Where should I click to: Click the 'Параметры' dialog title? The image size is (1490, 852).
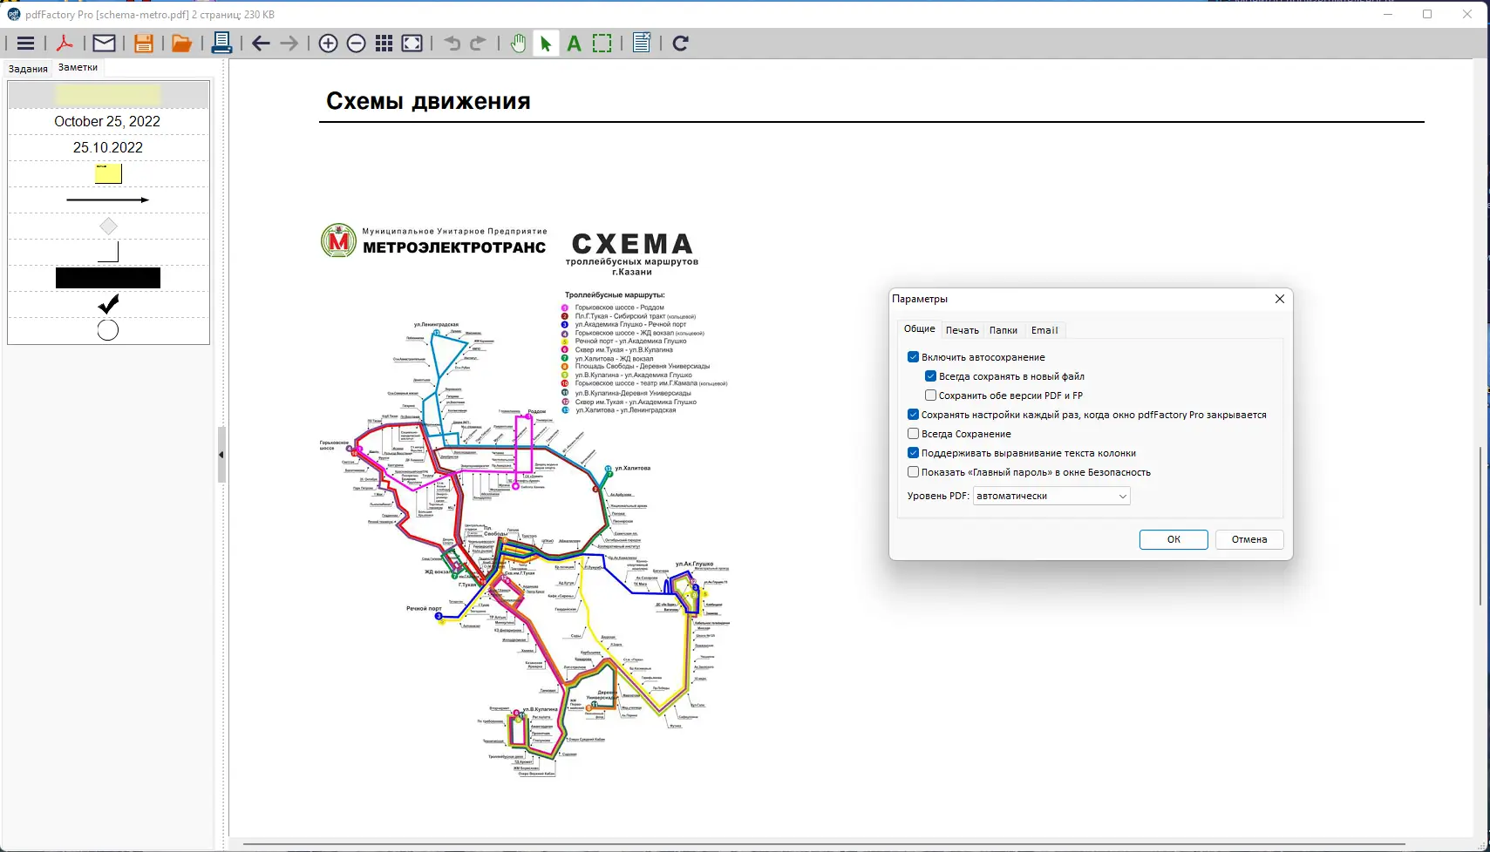pyautogui.click(x=920, y=299)
